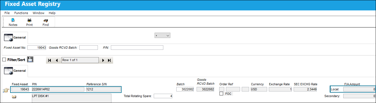Click the save filter floppy disk icon
376x103 pixels.
click(x=30, y=60)
